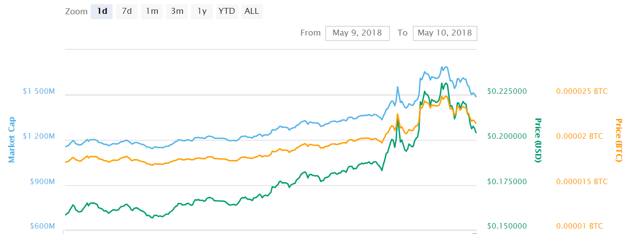The image size is (630, 234).
Task: Click the From date field
Action: click(357, 33)
